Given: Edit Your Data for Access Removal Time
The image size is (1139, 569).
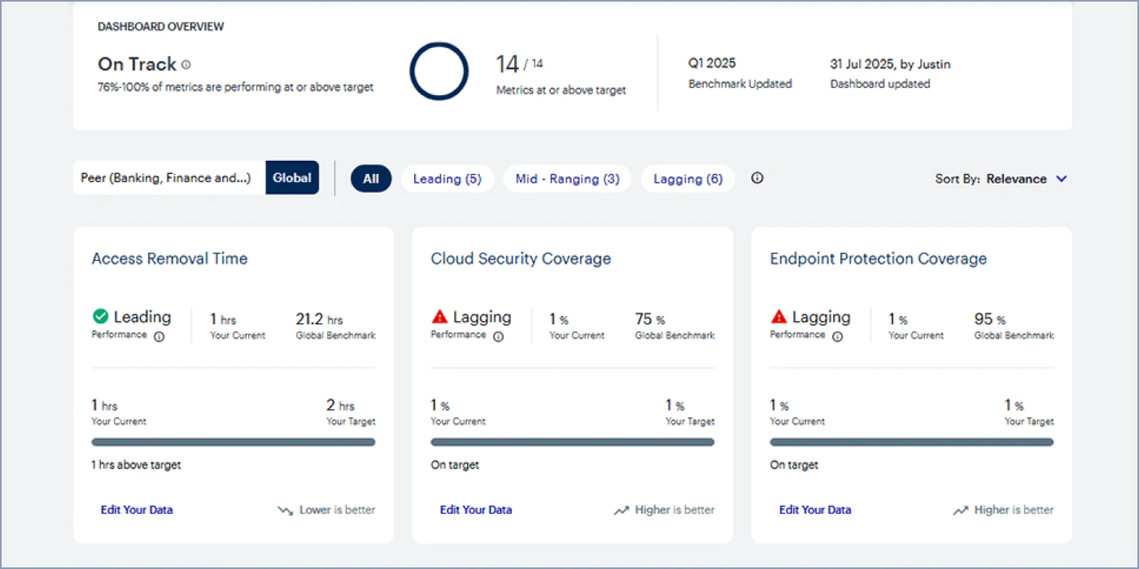Looking at the screenshot, I should (137, 510).
